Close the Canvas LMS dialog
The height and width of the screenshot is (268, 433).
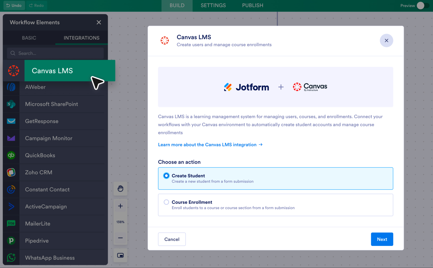tap(386, 41)
